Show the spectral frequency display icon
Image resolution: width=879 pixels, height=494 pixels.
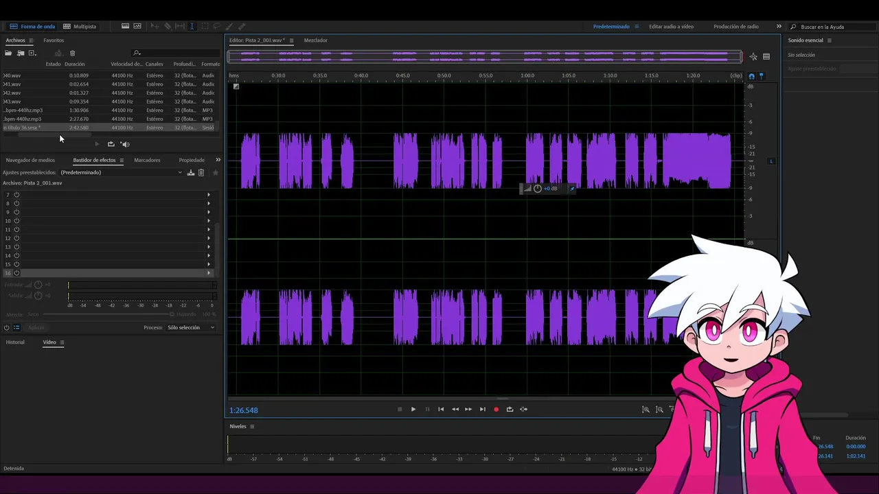125,26
